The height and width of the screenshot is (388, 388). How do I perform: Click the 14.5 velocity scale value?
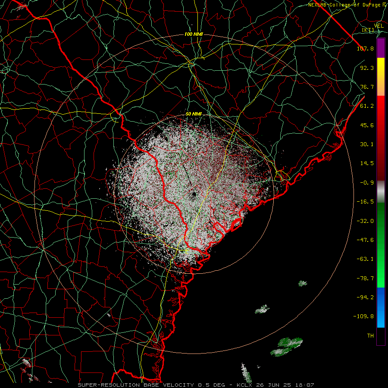(367, 163)
